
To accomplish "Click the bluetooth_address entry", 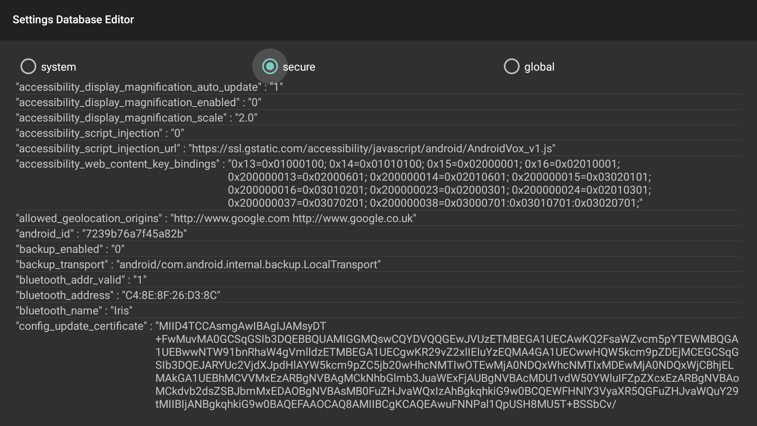I will [118, 295].
